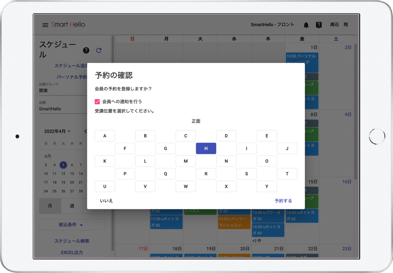This screenshot has width=393, height=273.
Task: Open 13:30 パワーヨガ 30 event
Action: point(268,216)
